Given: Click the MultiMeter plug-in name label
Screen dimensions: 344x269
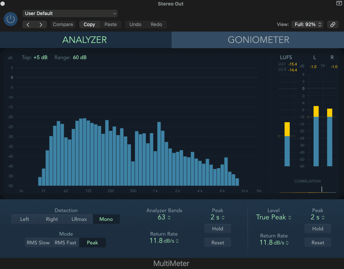Looking at the screenshot, I should [x=171, y=264].
